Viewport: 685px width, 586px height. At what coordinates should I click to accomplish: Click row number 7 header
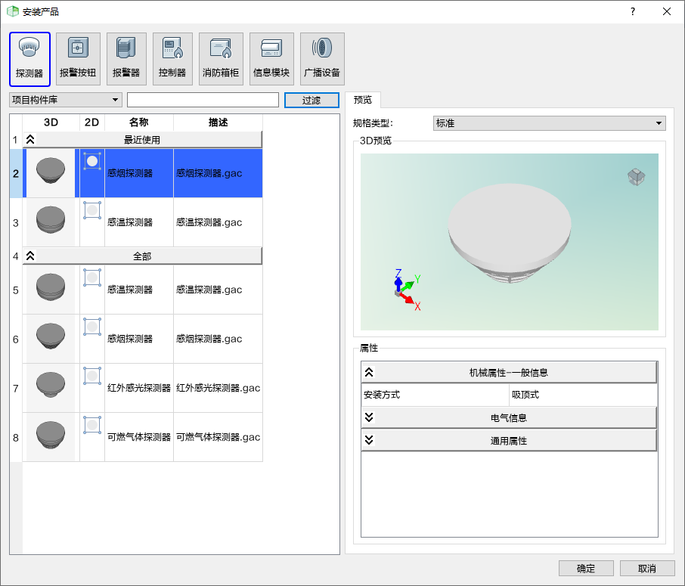[16, 388]
